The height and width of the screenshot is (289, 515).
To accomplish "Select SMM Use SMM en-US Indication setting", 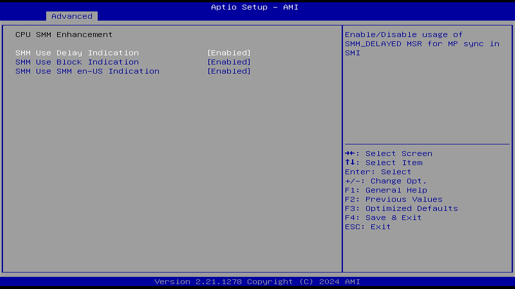I will pos(87,71).
